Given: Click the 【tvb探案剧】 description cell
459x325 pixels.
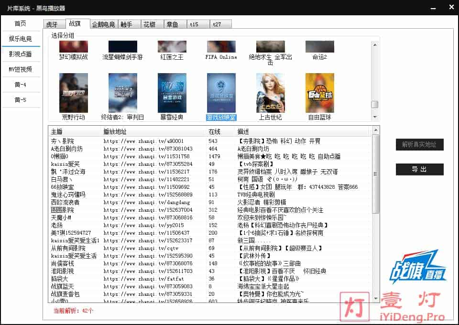Looking at the screenshot, I should 256,164.
